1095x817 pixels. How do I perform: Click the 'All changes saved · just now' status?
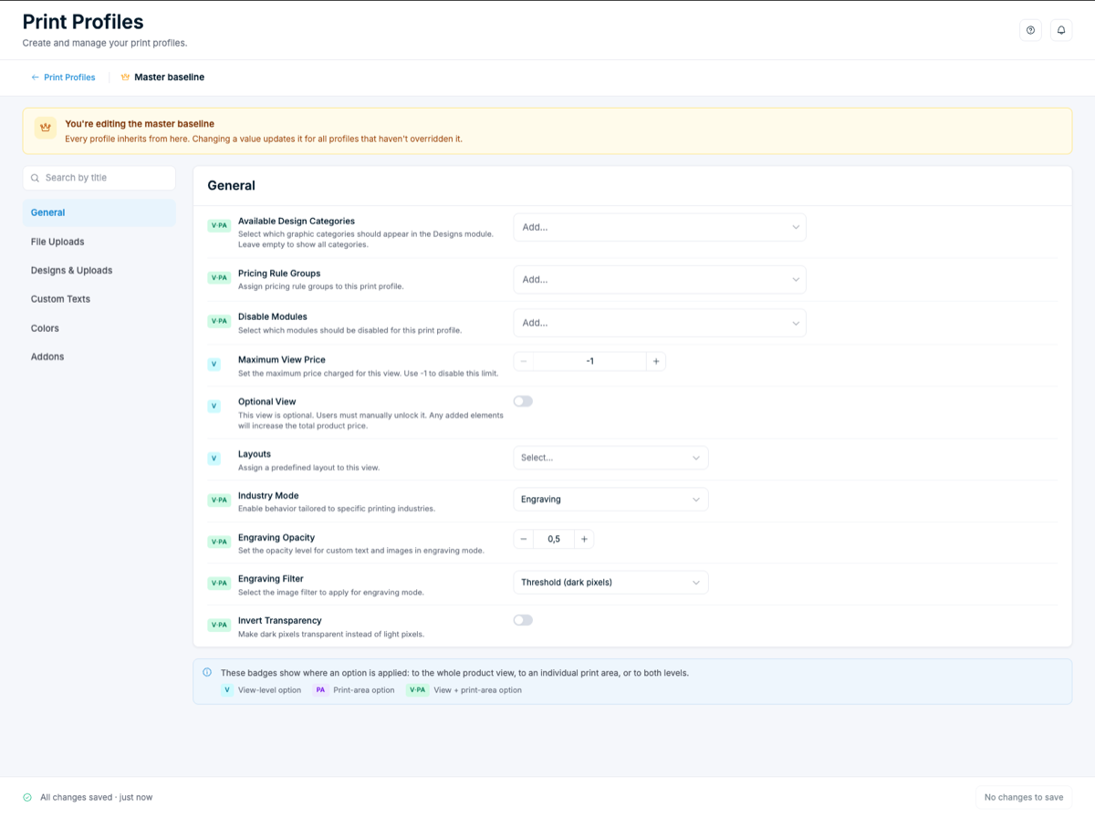click(97, 797)
